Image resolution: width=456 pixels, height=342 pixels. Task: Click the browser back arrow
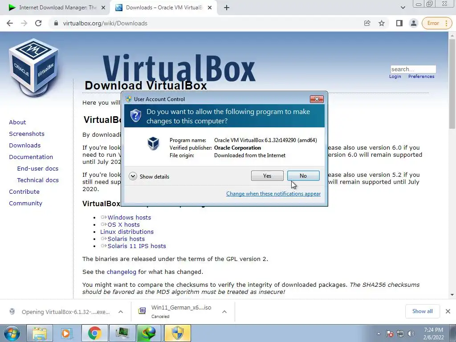10,23
